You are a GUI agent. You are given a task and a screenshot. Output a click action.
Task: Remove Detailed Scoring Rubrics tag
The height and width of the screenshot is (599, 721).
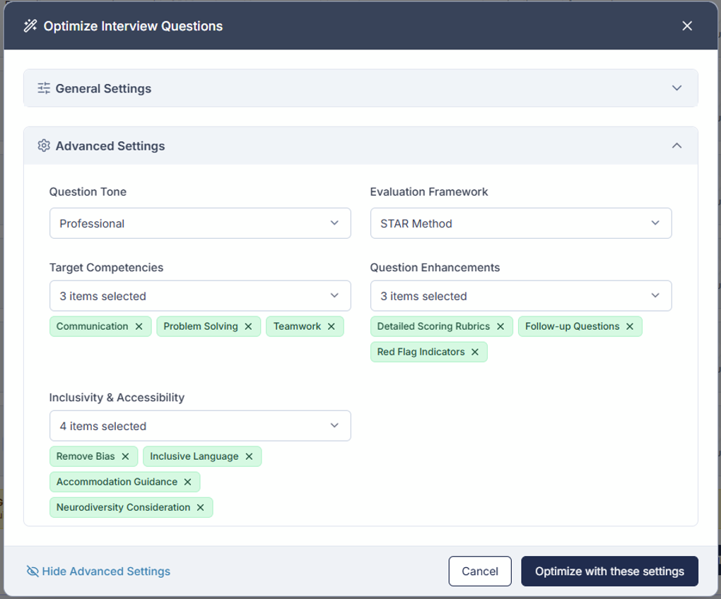pyautogui.click(x=500, y=326)
